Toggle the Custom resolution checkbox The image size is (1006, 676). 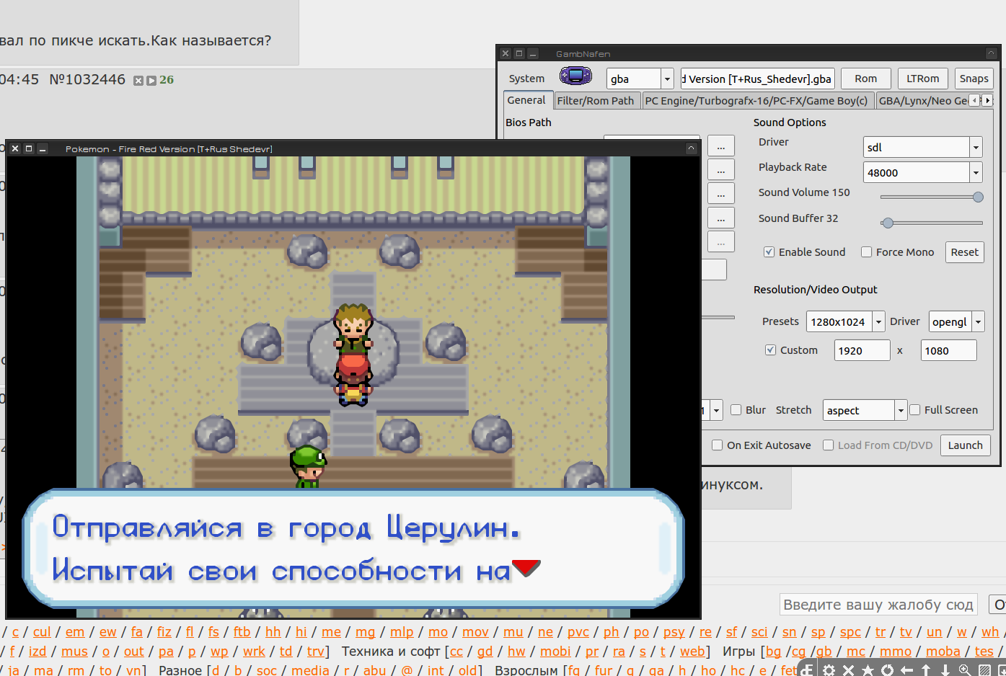click(771, 350)
